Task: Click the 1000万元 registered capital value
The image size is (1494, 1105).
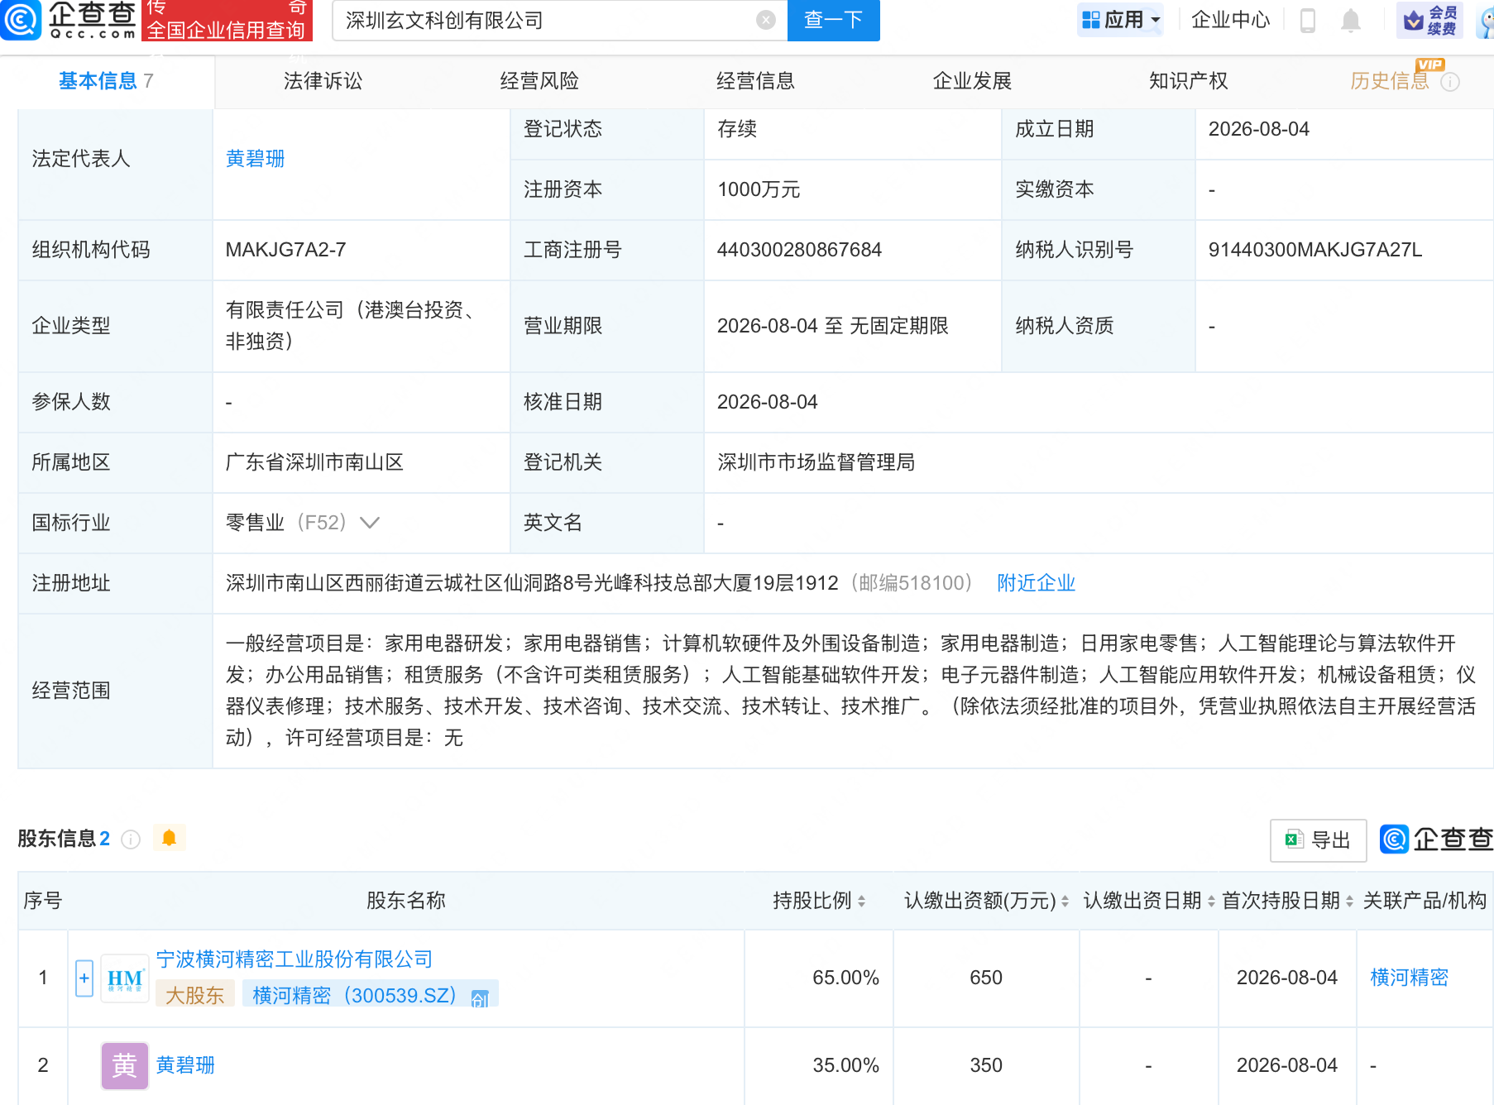Action: pyautogui.click(x=759, y=189)
